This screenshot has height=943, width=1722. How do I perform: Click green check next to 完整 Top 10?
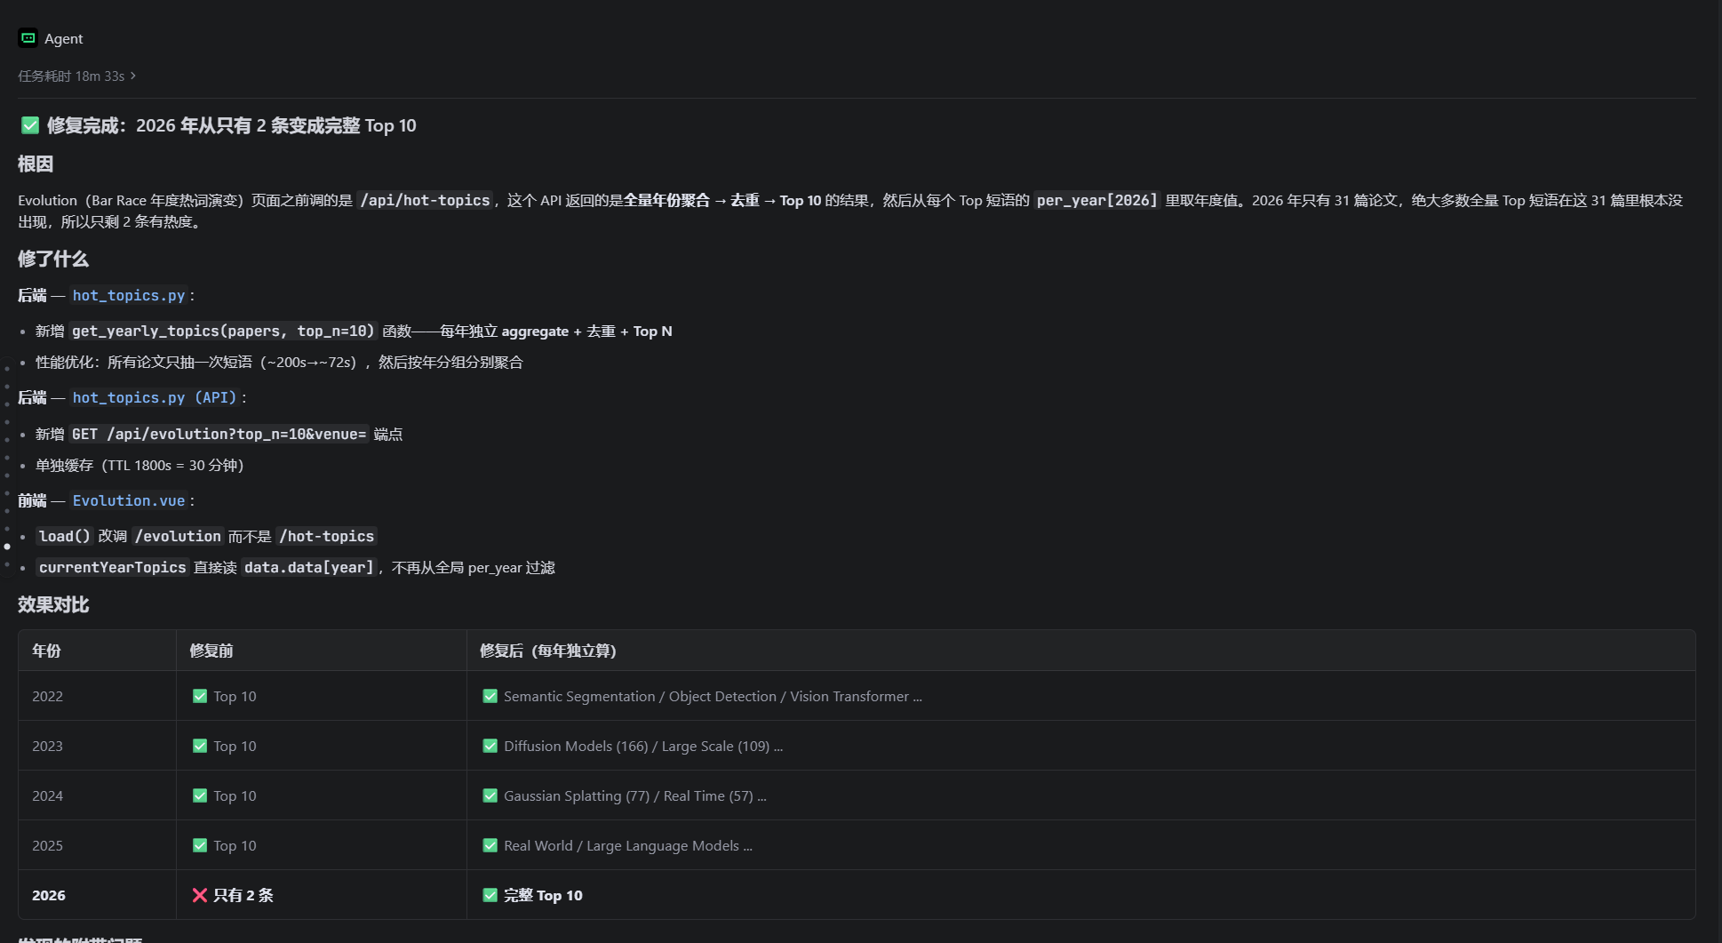(x=490, y=895)
